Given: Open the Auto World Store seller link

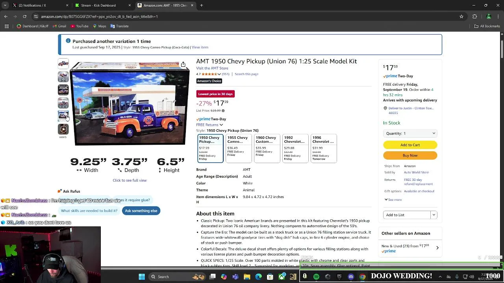Looking at the screenshot, I should pyautogui.click(x=416, y=173).
